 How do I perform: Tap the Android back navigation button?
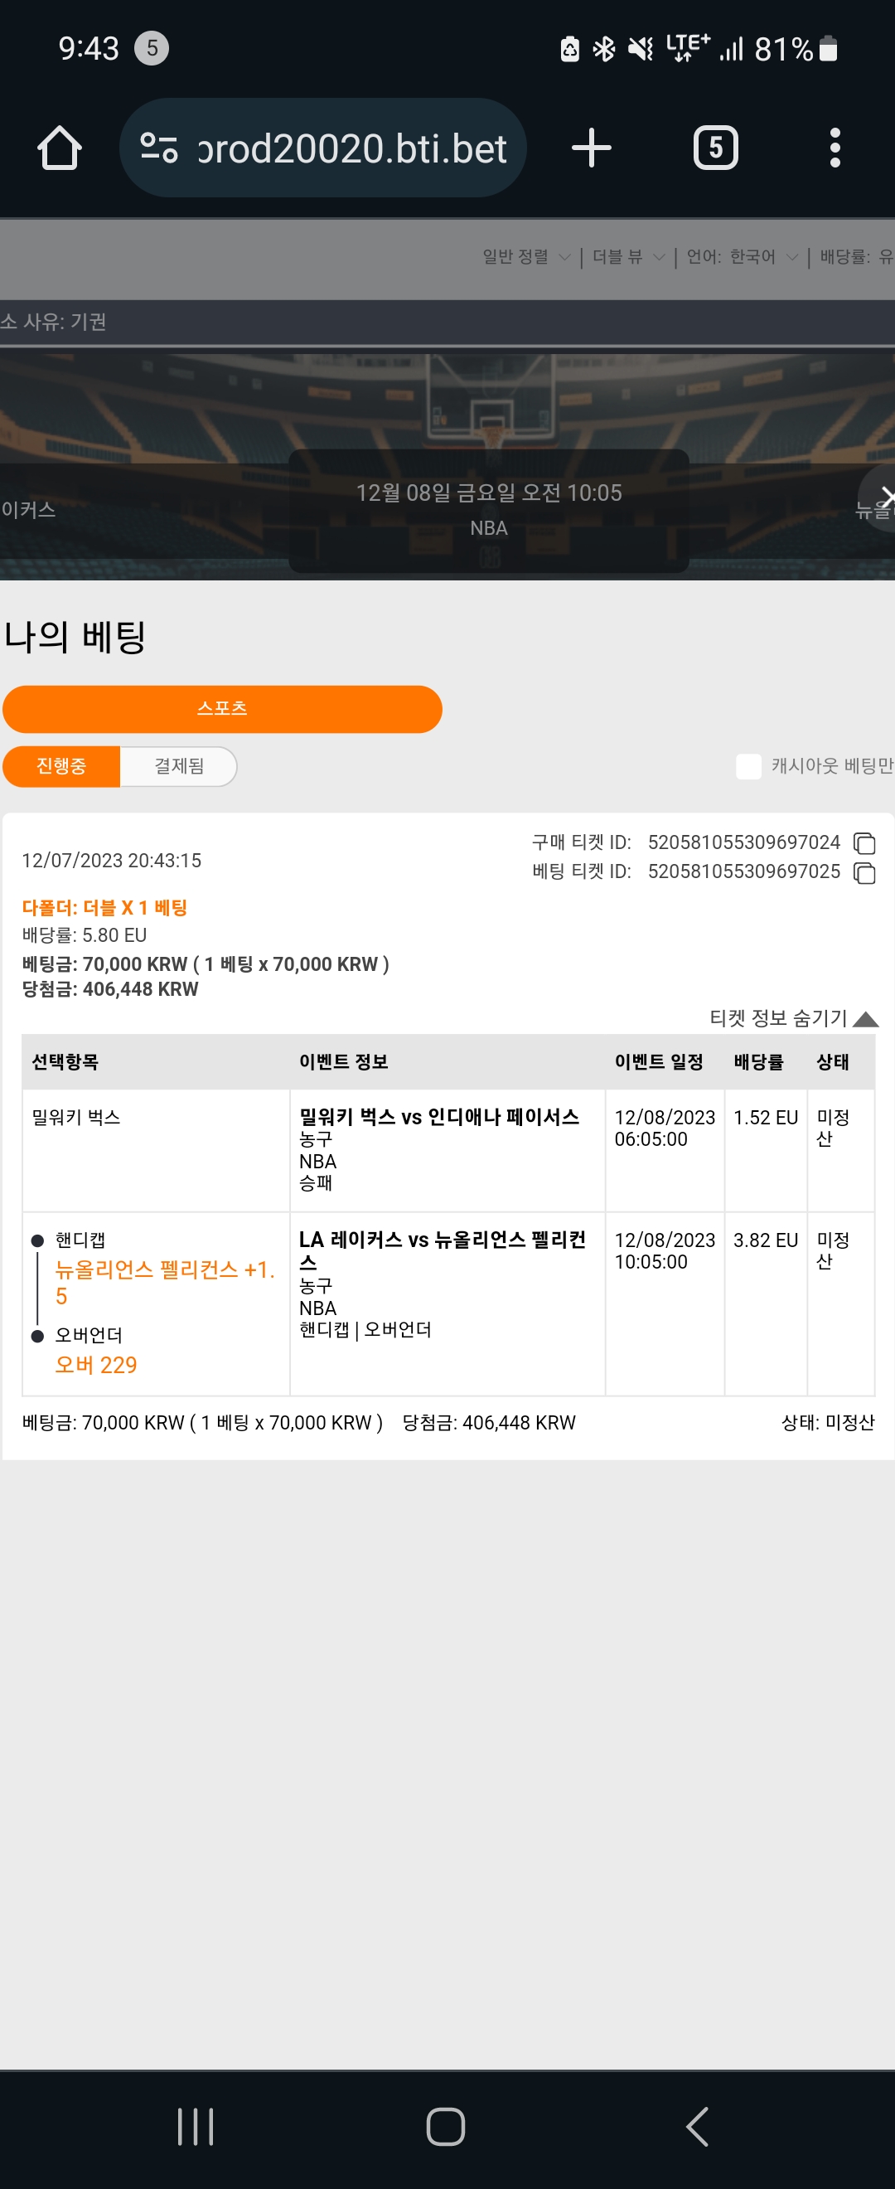697,2127
